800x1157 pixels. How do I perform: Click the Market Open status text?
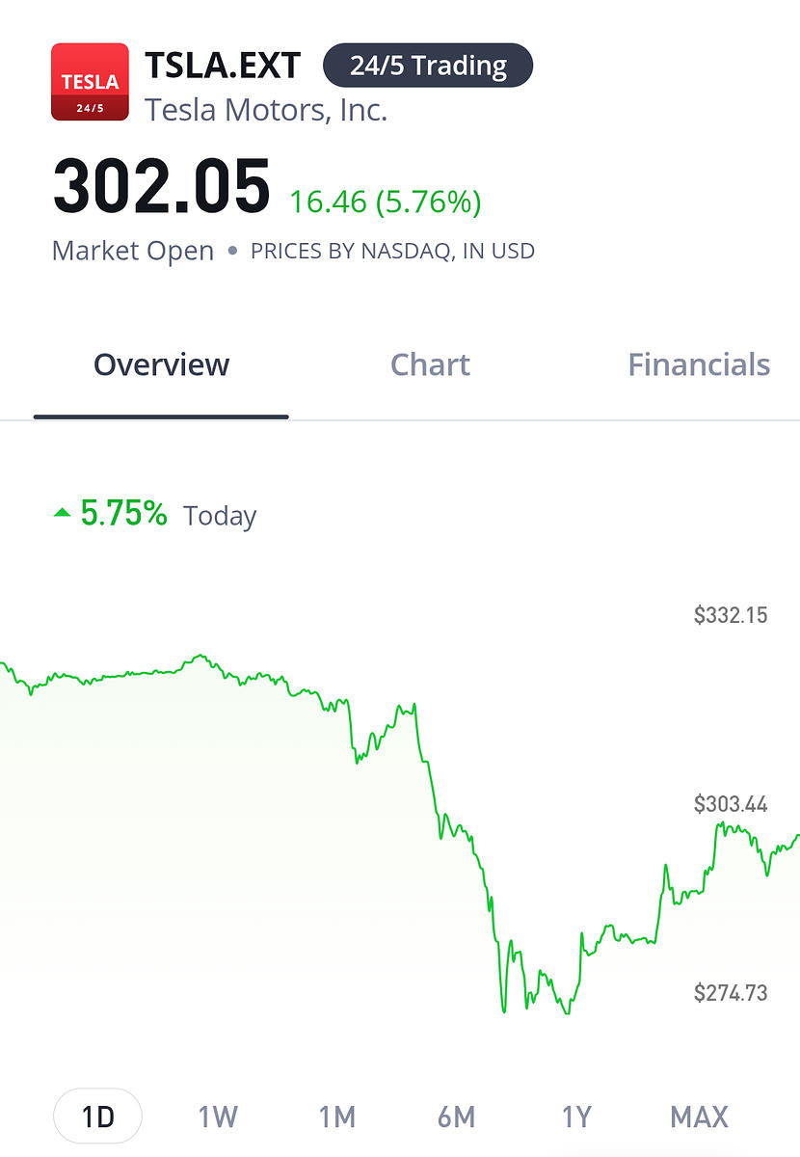133,251
